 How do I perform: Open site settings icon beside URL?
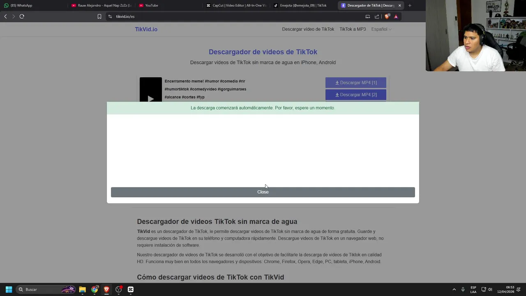(x=110, y=16)
